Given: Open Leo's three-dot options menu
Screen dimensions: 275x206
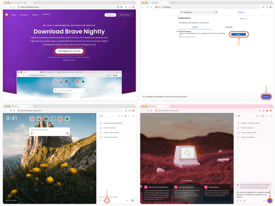Looking at the screenshot, I should tap(129, 116).
